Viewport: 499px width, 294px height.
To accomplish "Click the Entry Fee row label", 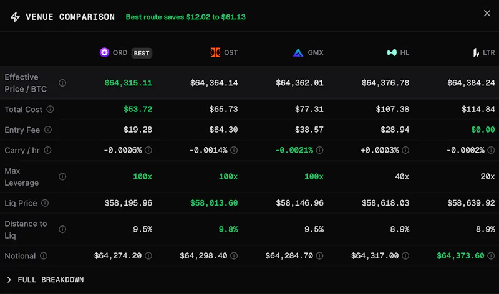I will pyautogui.click(x=22, y=130).
